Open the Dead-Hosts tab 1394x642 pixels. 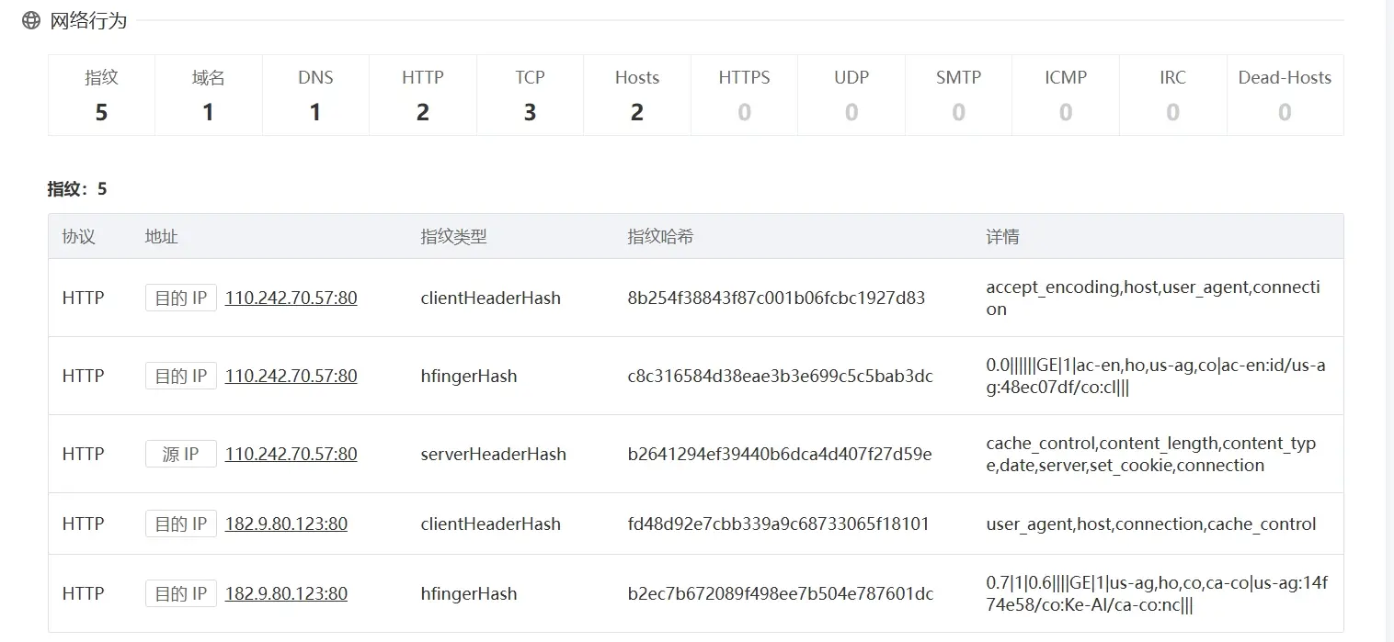click(1285, 95)
